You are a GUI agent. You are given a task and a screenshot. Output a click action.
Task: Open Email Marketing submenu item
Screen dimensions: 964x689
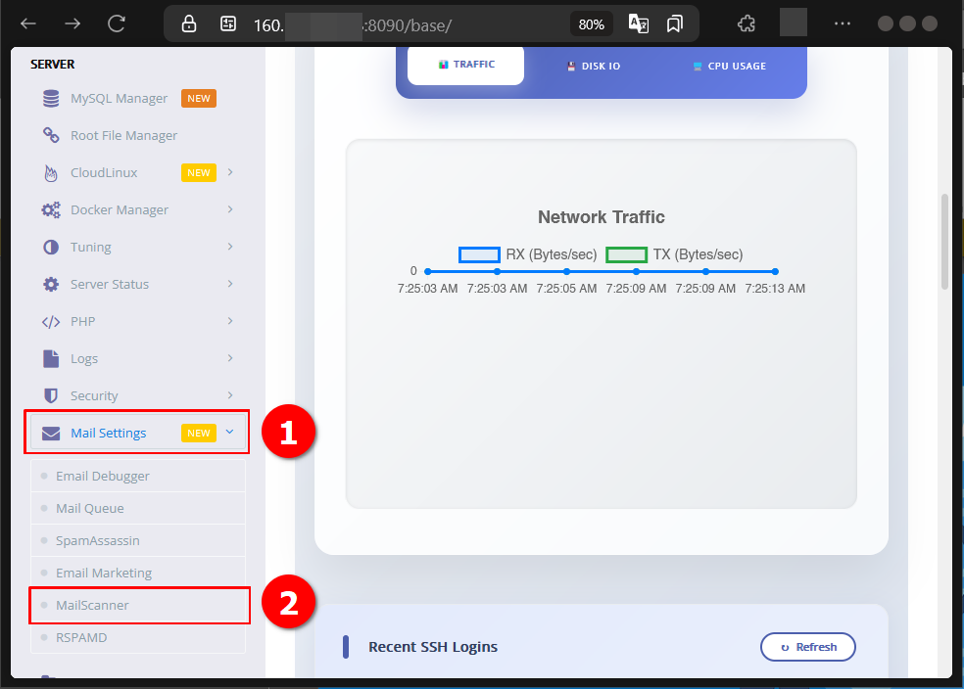point(138,573)
